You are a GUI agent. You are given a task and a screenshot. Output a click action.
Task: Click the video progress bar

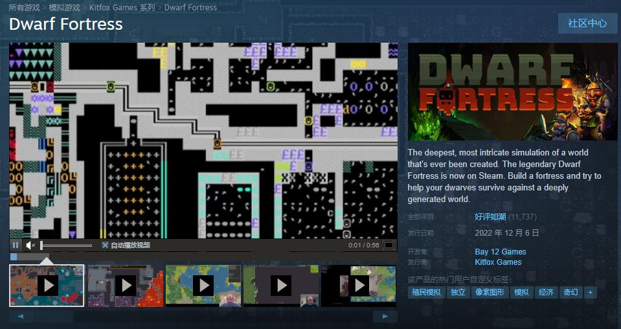click(203, 256)
